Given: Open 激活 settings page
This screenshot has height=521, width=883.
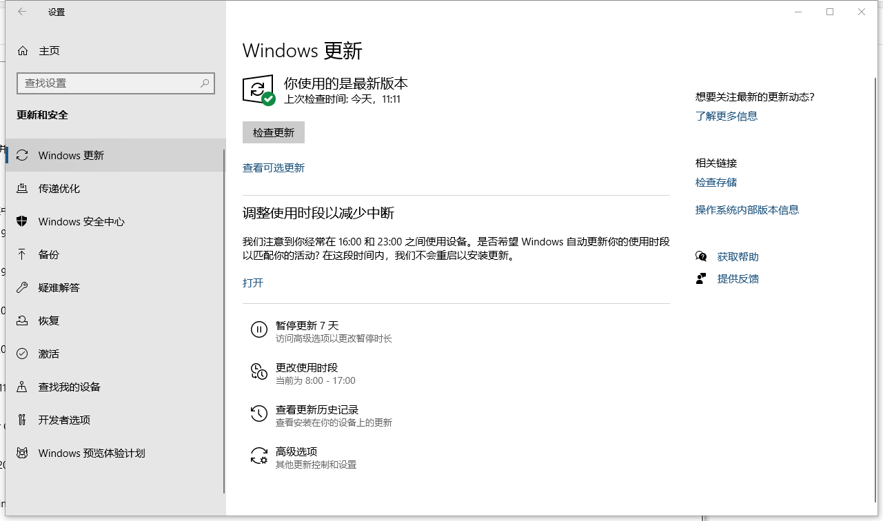Looking at the screenshot, I should pos(115,354).
